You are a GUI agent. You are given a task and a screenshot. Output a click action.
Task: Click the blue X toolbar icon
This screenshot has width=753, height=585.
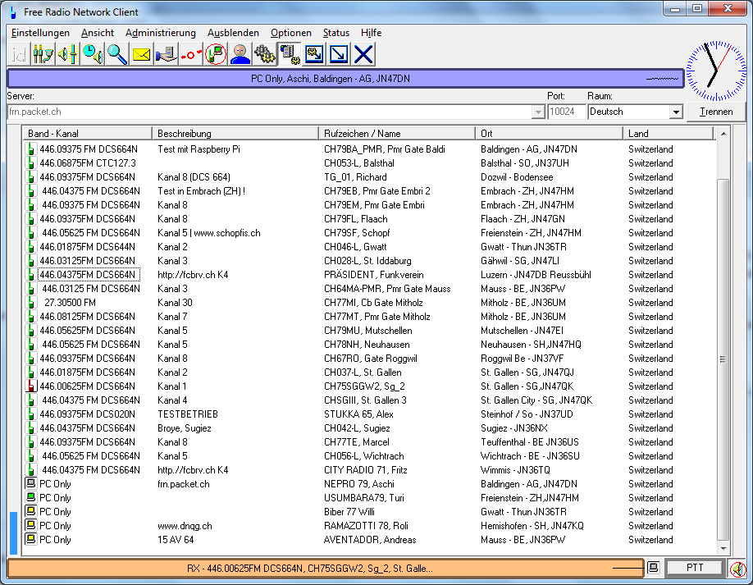363,54
